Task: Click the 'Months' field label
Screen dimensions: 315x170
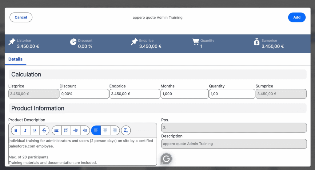Action: 168,86
